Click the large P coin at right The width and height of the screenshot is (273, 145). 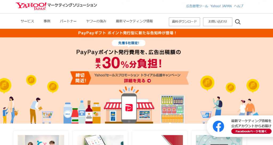207,83
